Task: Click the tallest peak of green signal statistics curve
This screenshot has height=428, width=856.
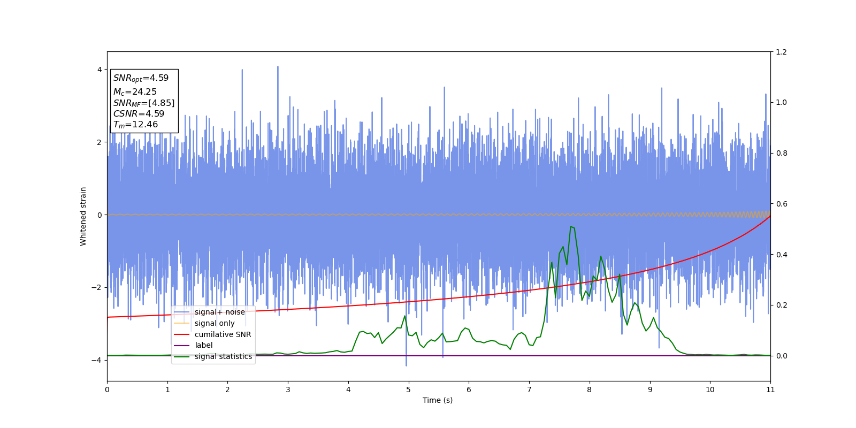Action: 571,227
